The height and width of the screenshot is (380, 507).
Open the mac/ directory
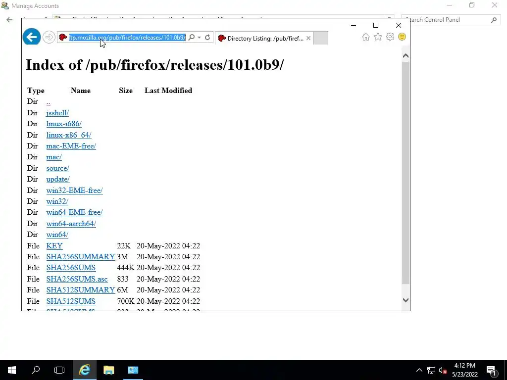pyautogui.click(x=53, y=157)
